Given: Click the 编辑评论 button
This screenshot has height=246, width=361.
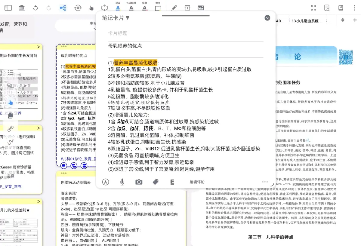Looking at the screenshot, I should (x=197, y=182).
